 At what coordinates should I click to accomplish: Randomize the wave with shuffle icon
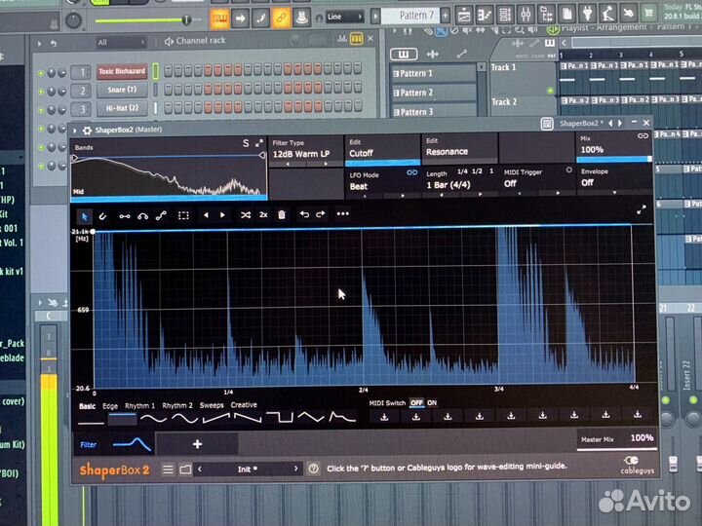click(246, 215)
